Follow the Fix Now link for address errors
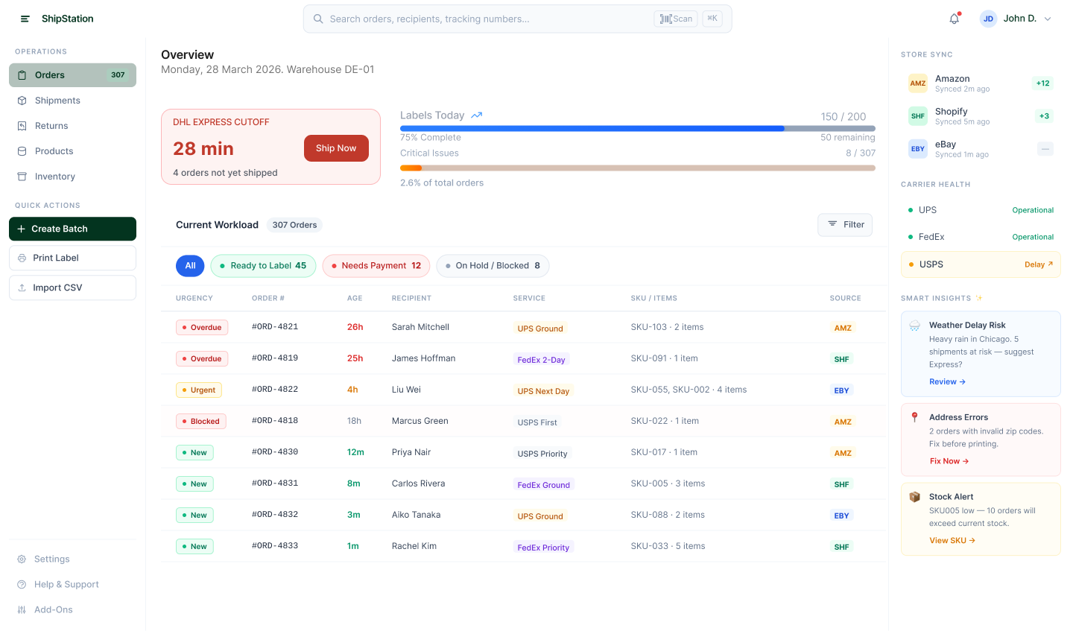The height and width of the screenshot is (631, 1073). (x=949, y=461)
